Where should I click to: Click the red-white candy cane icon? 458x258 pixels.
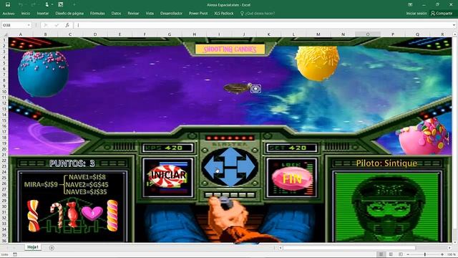tap(57, 216)
